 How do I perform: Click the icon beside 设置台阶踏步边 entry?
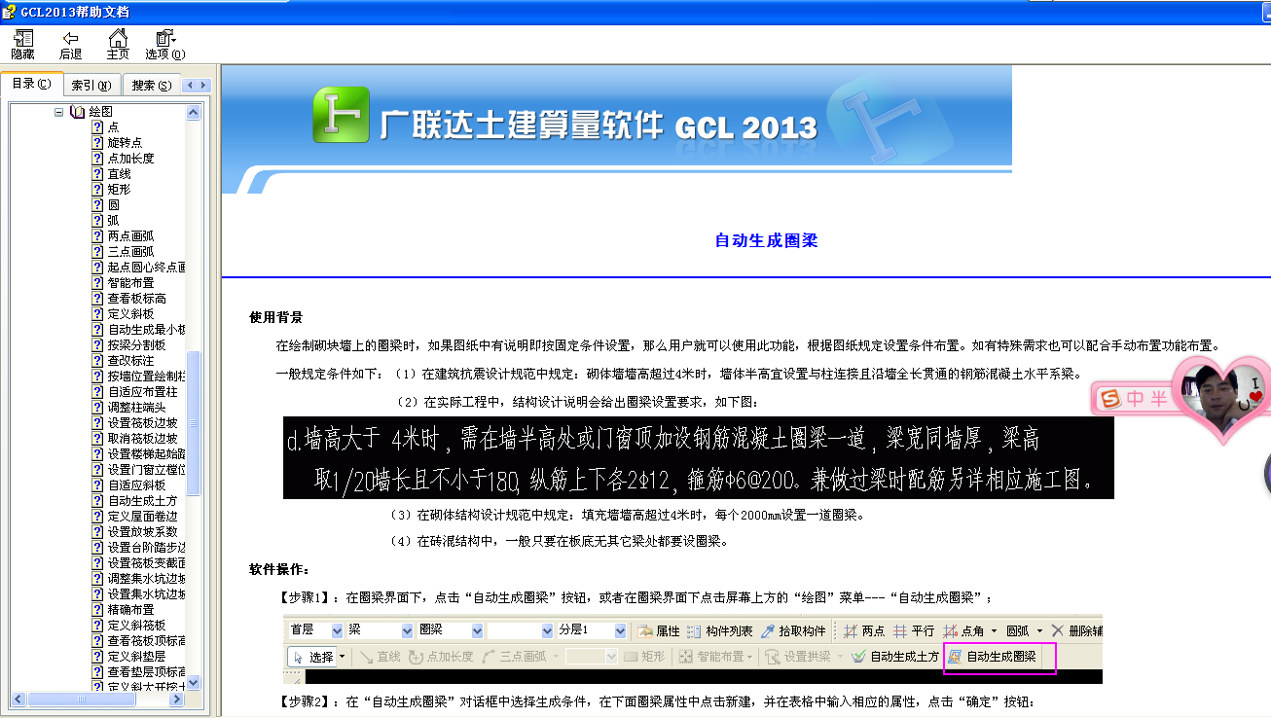[97, 548]
